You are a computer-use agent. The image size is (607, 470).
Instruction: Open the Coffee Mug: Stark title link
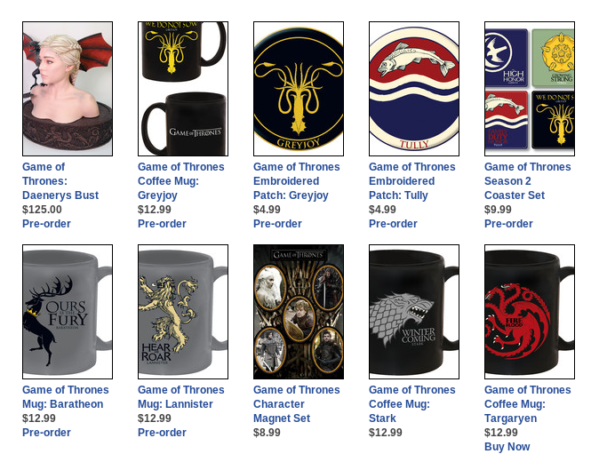411,404
